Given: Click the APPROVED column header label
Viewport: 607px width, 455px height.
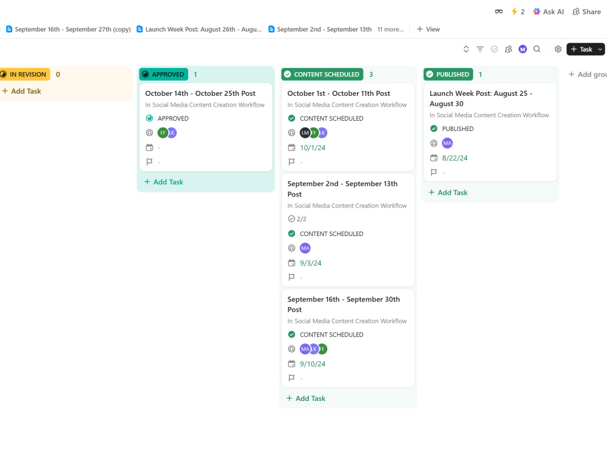Looking at the screenshot, I should 163,74.
